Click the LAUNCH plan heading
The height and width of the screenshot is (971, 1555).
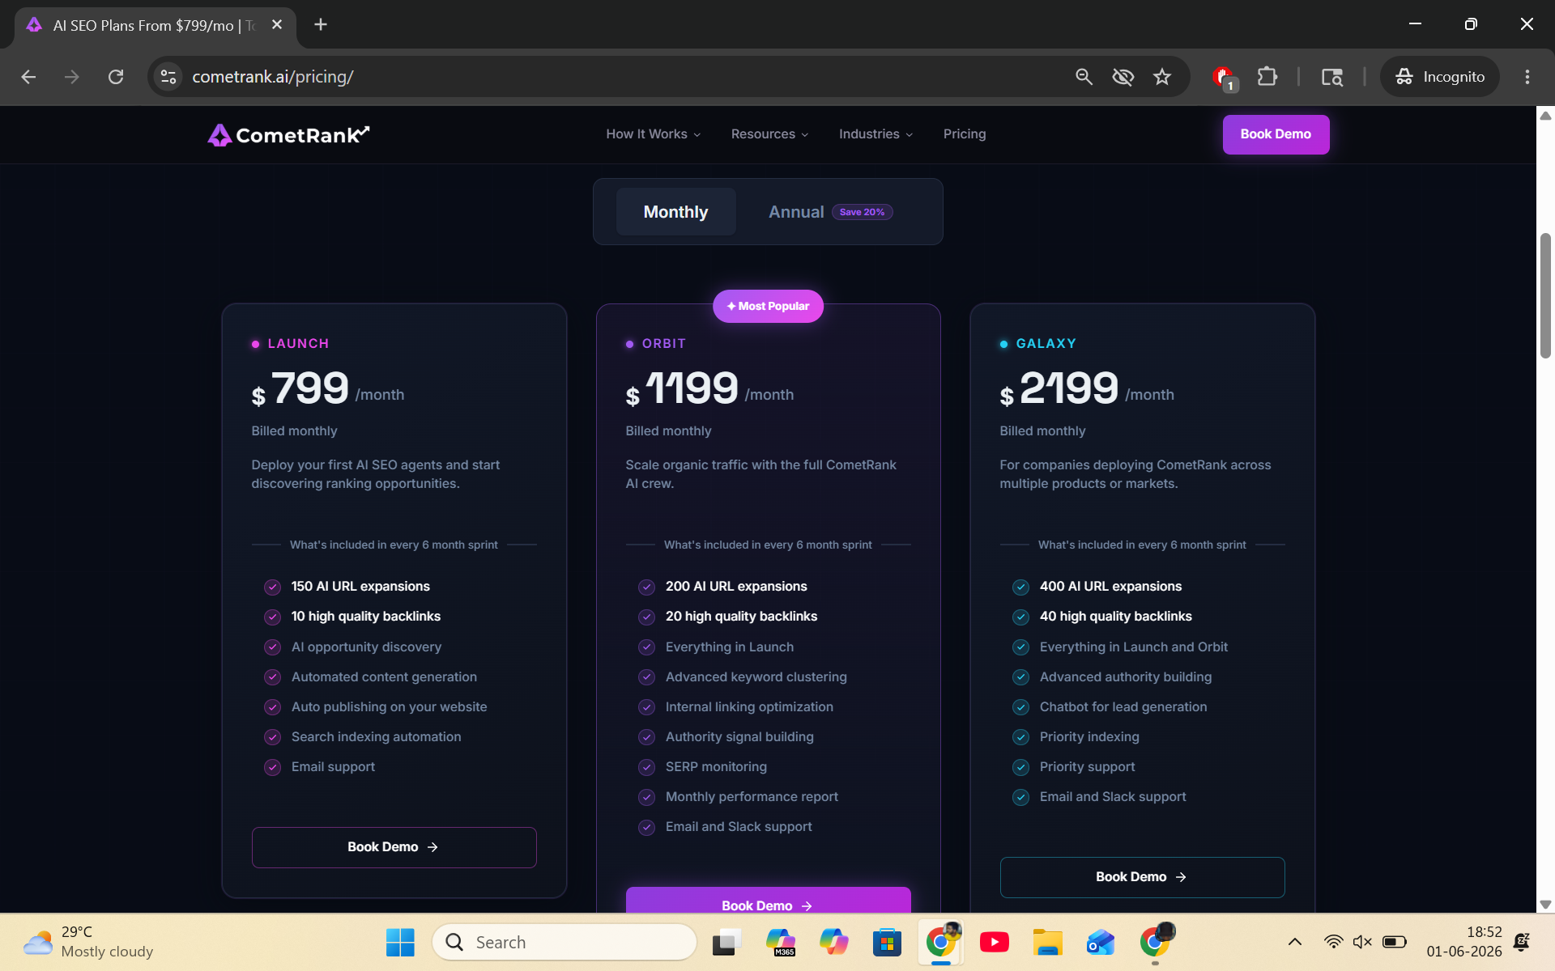coord(298,344)
